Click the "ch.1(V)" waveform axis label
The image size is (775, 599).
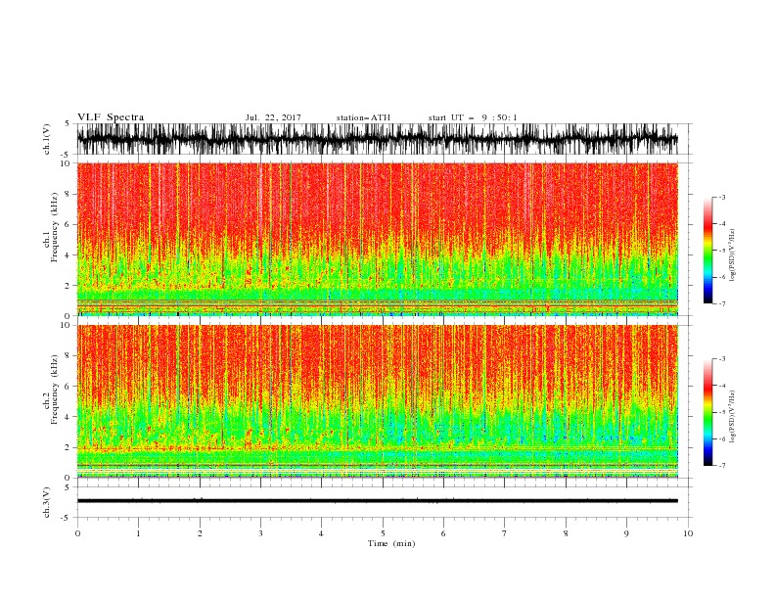click(x=47, y=139)
